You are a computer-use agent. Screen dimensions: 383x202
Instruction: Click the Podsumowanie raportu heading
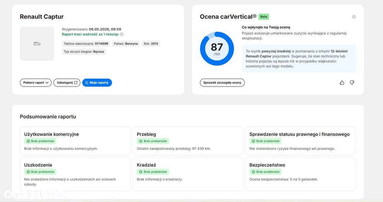(48, 117)
